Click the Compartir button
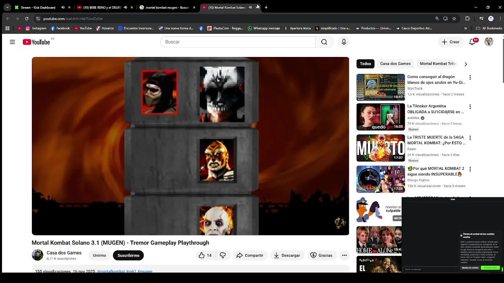The height and width of the screenshot is (283, 504). click(250, 255)
